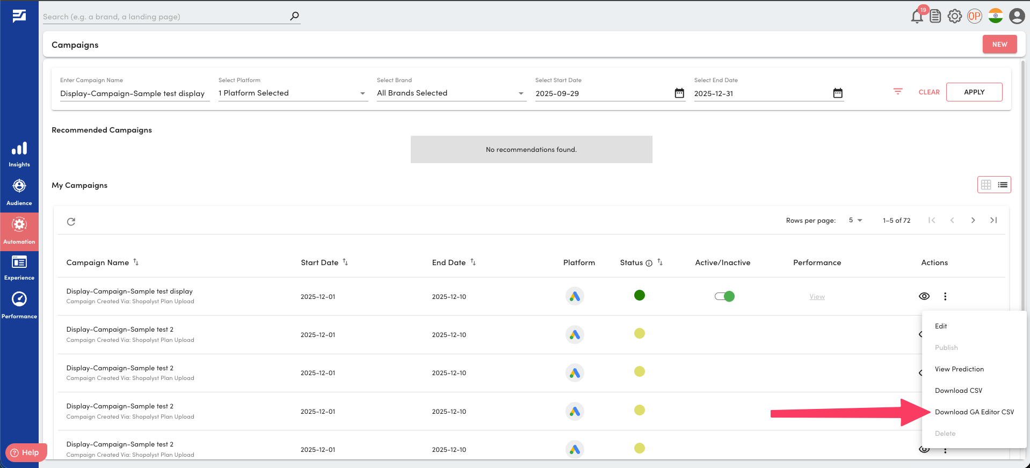Click Google Ads icon for Sample test display
The image size is (1030, 468).
575,296
